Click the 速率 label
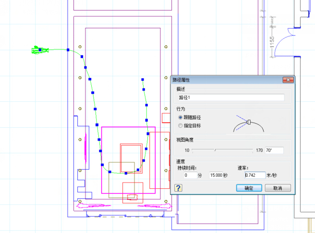315x233 pixels. pyautogui.click(x=243, y=168)
